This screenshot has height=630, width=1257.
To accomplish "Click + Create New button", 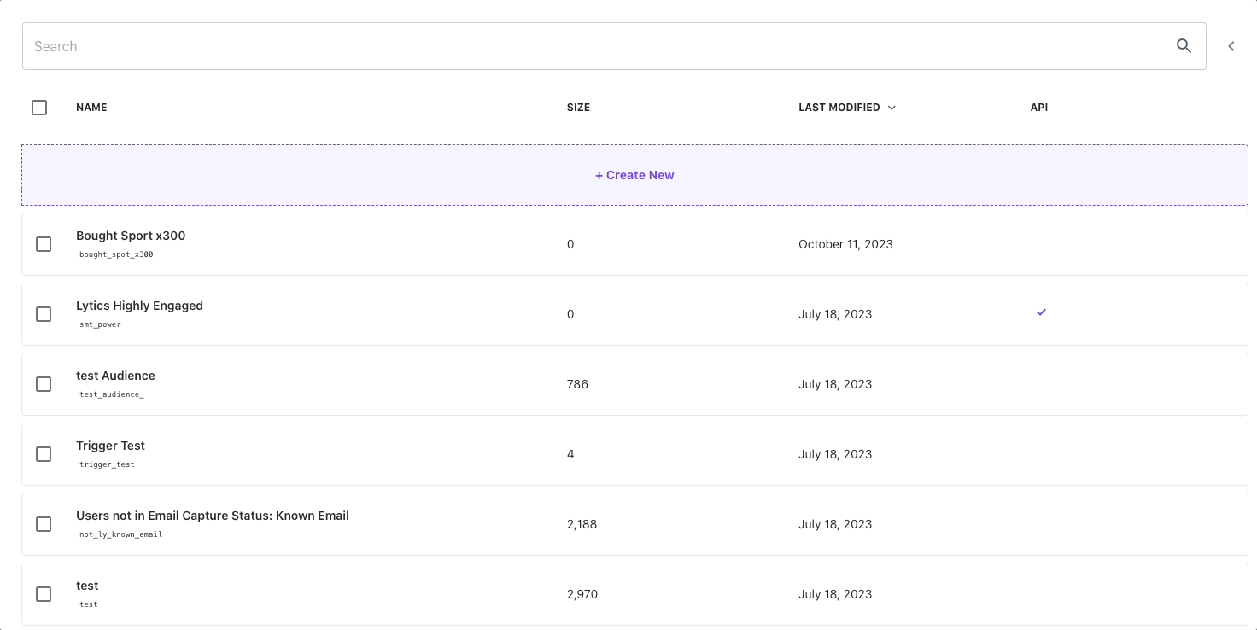I will 634,175.
